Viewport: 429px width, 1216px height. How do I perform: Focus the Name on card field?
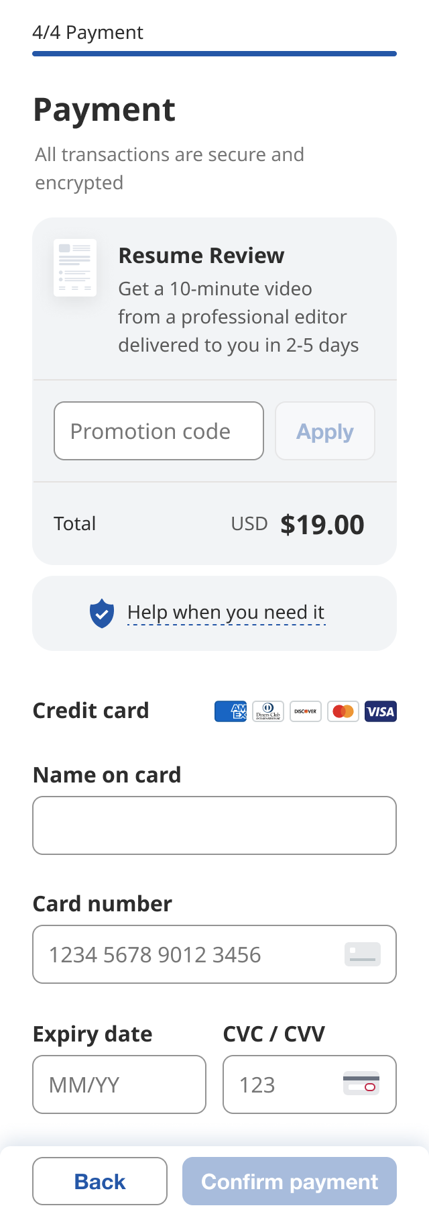214,825
